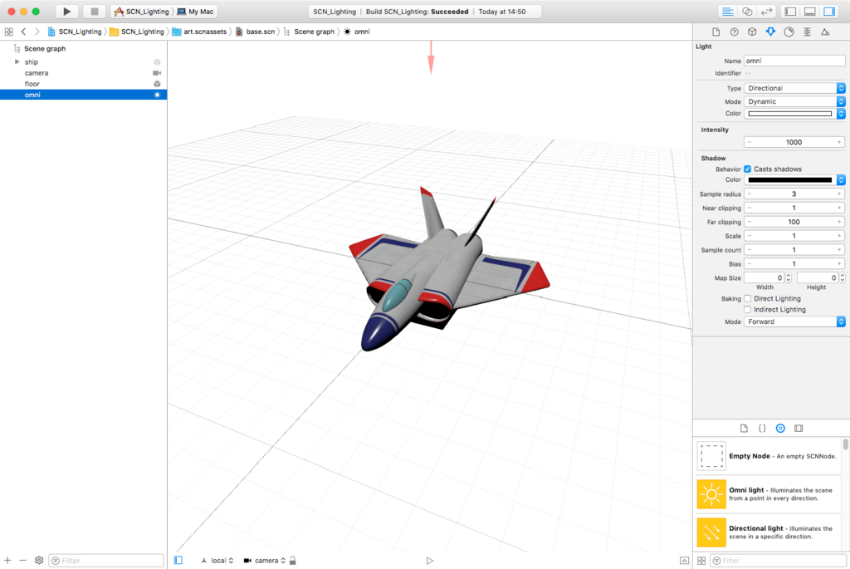Open the Node inspector tab
The height and width of the screenshot is (569, 850).
pyautogui.click(x=752, y=32)
